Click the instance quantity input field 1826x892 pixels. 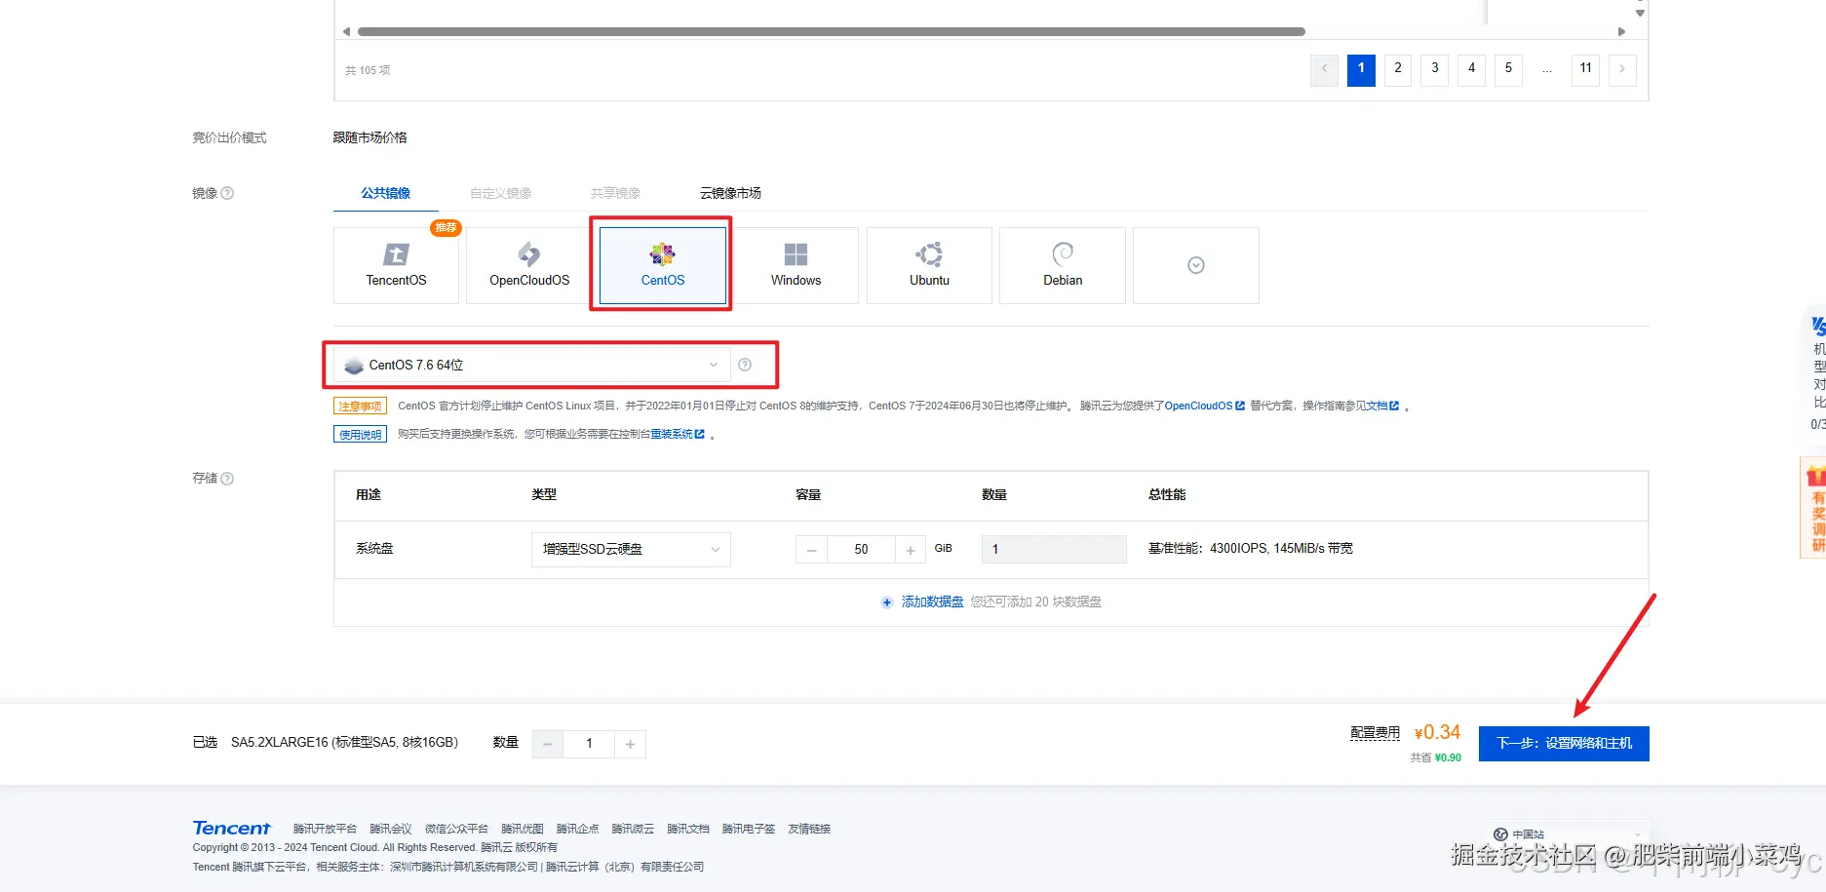pos(589,744)
